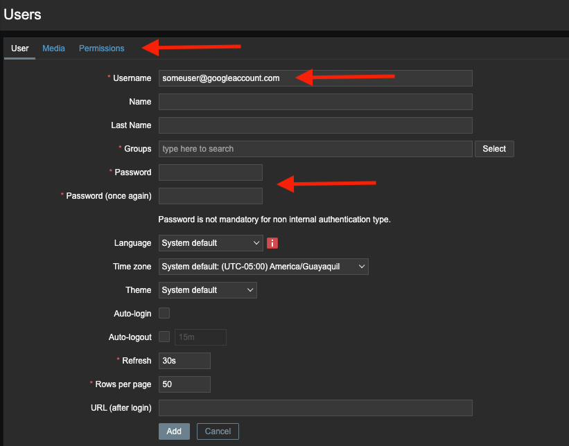Click the Last Name field
Image resolution: width=569 pixels, height=446 pixels.
tap(315, 125)
